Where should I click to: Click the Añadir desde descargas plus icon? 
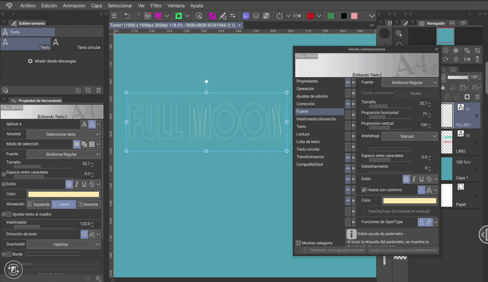click(x=30, y=61)
